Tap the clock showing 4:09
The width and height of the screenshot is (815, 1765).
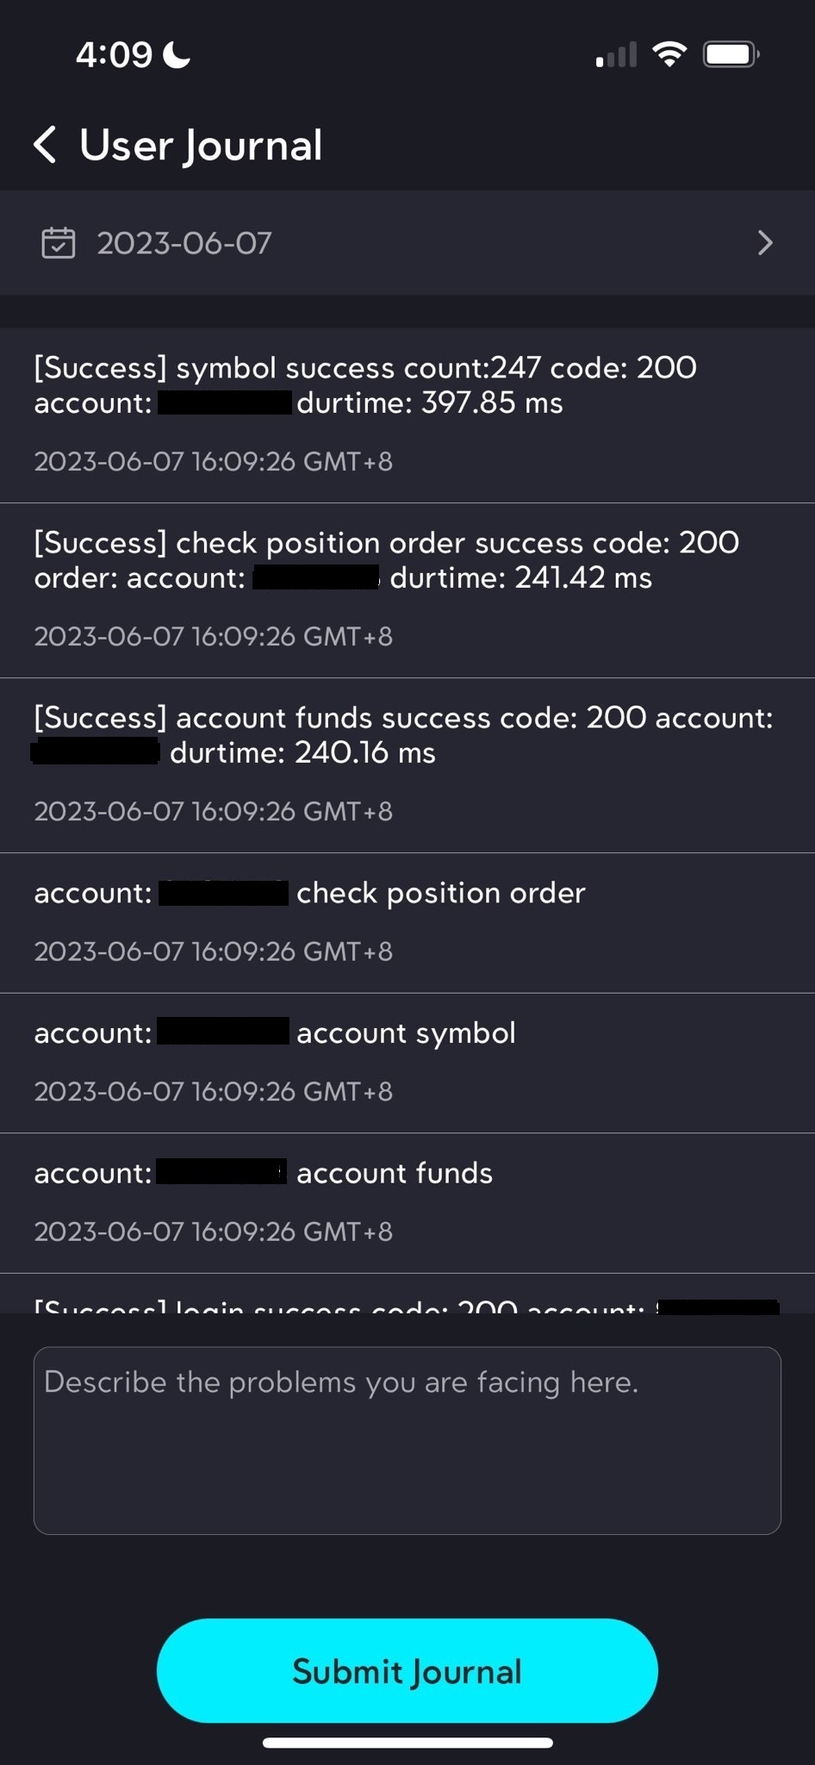(114, 53)
